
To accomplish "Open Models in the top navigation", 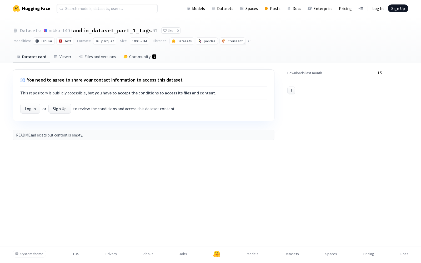I will tap(196, 8).
